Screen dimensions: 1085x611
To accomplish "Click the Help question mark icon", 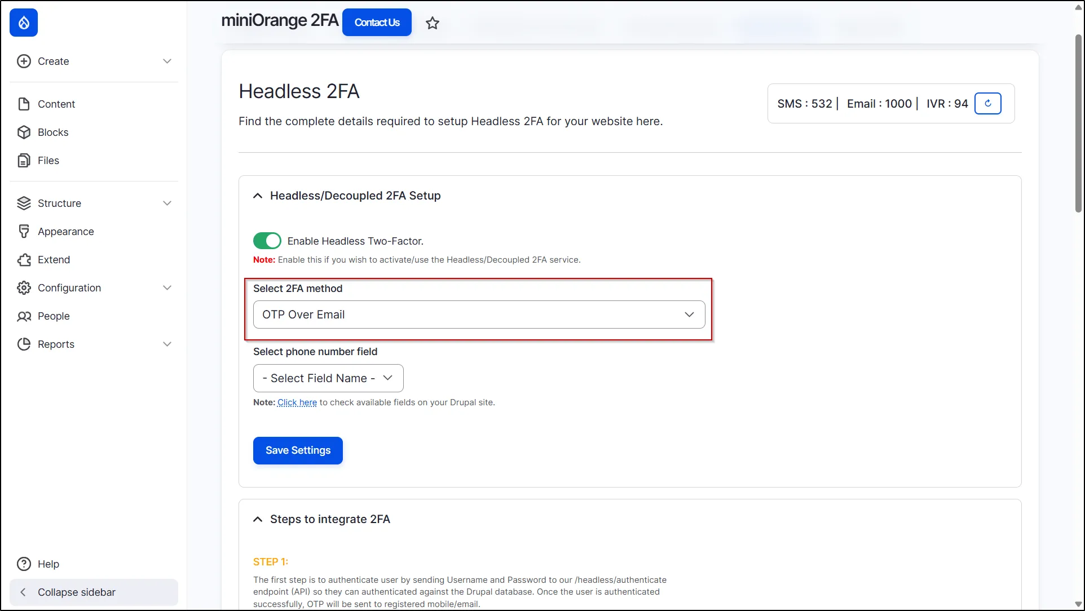I will tap(24, 564).
